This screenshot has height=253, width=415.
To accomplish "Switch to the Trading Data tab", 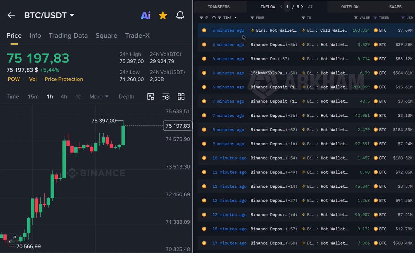I will pyautogui.click(x=68, y=36).
